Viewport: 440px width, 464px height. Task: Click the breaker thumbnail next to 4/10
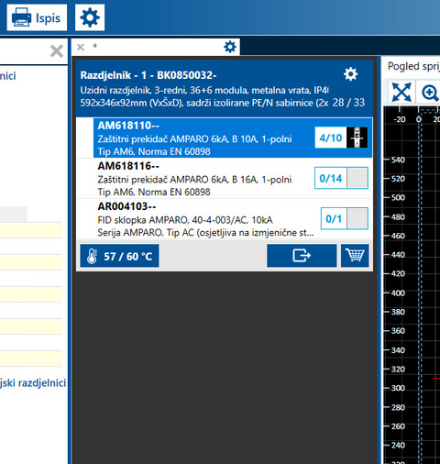pos(357,138)
